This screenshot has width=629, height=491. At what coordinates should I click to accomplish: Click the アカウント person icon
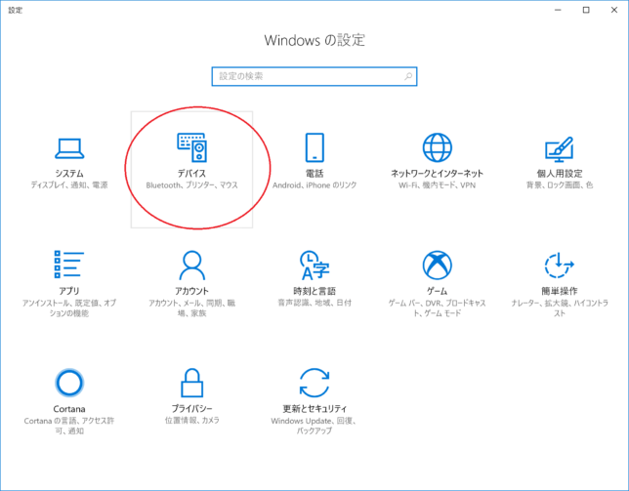point(192,265)
